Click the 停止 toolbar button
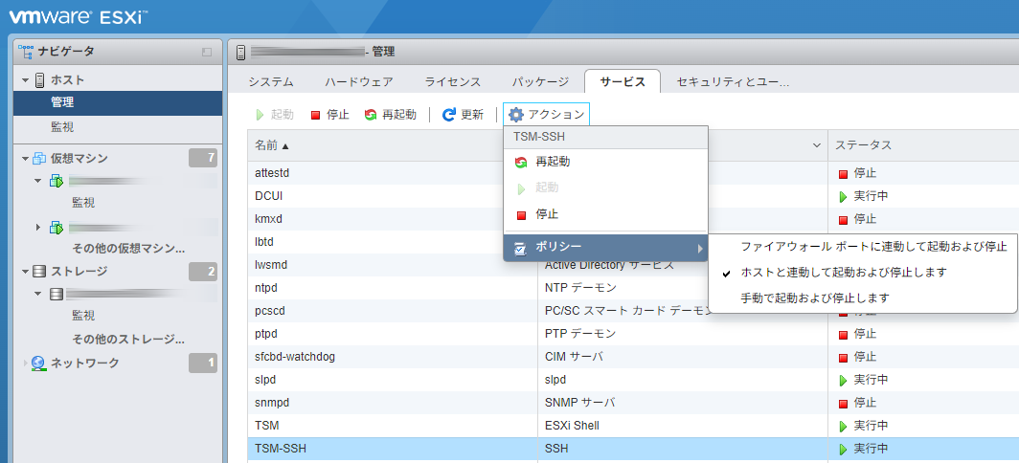The image size is (1019, 463). coord(329,115)
